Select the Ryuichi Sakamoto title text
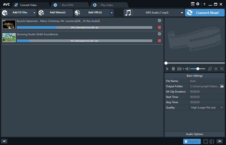 click(x=58, y=21)
